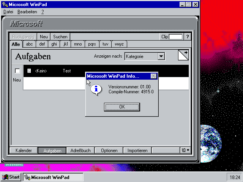Close the Microsoft WinPad Info dialog
243x182 pixels.
point(153,76)
